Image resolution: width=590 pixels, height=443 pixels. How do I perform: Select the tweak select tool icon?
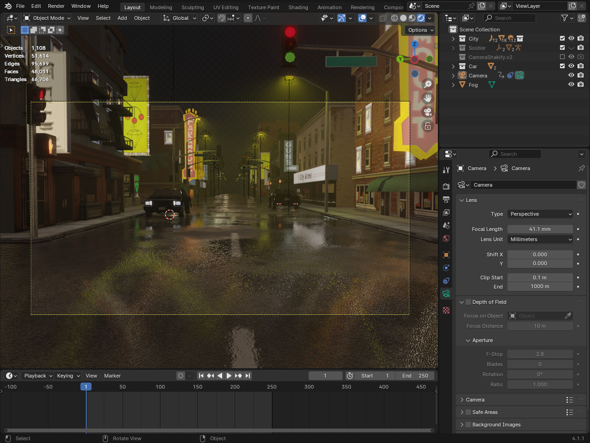coord(11,30)
